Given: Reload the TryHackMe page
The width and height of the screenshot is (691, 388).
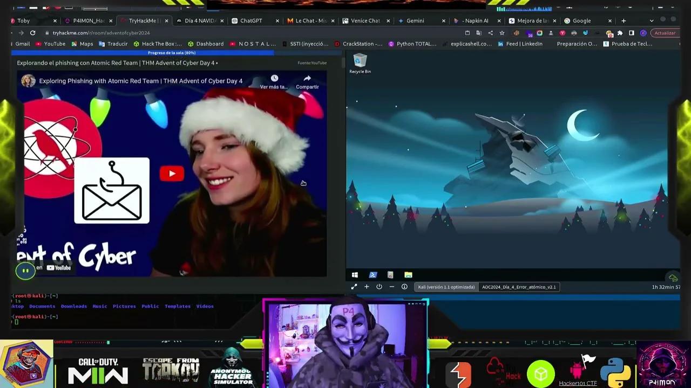Looking at the screenshot, I should coord(32,33).
